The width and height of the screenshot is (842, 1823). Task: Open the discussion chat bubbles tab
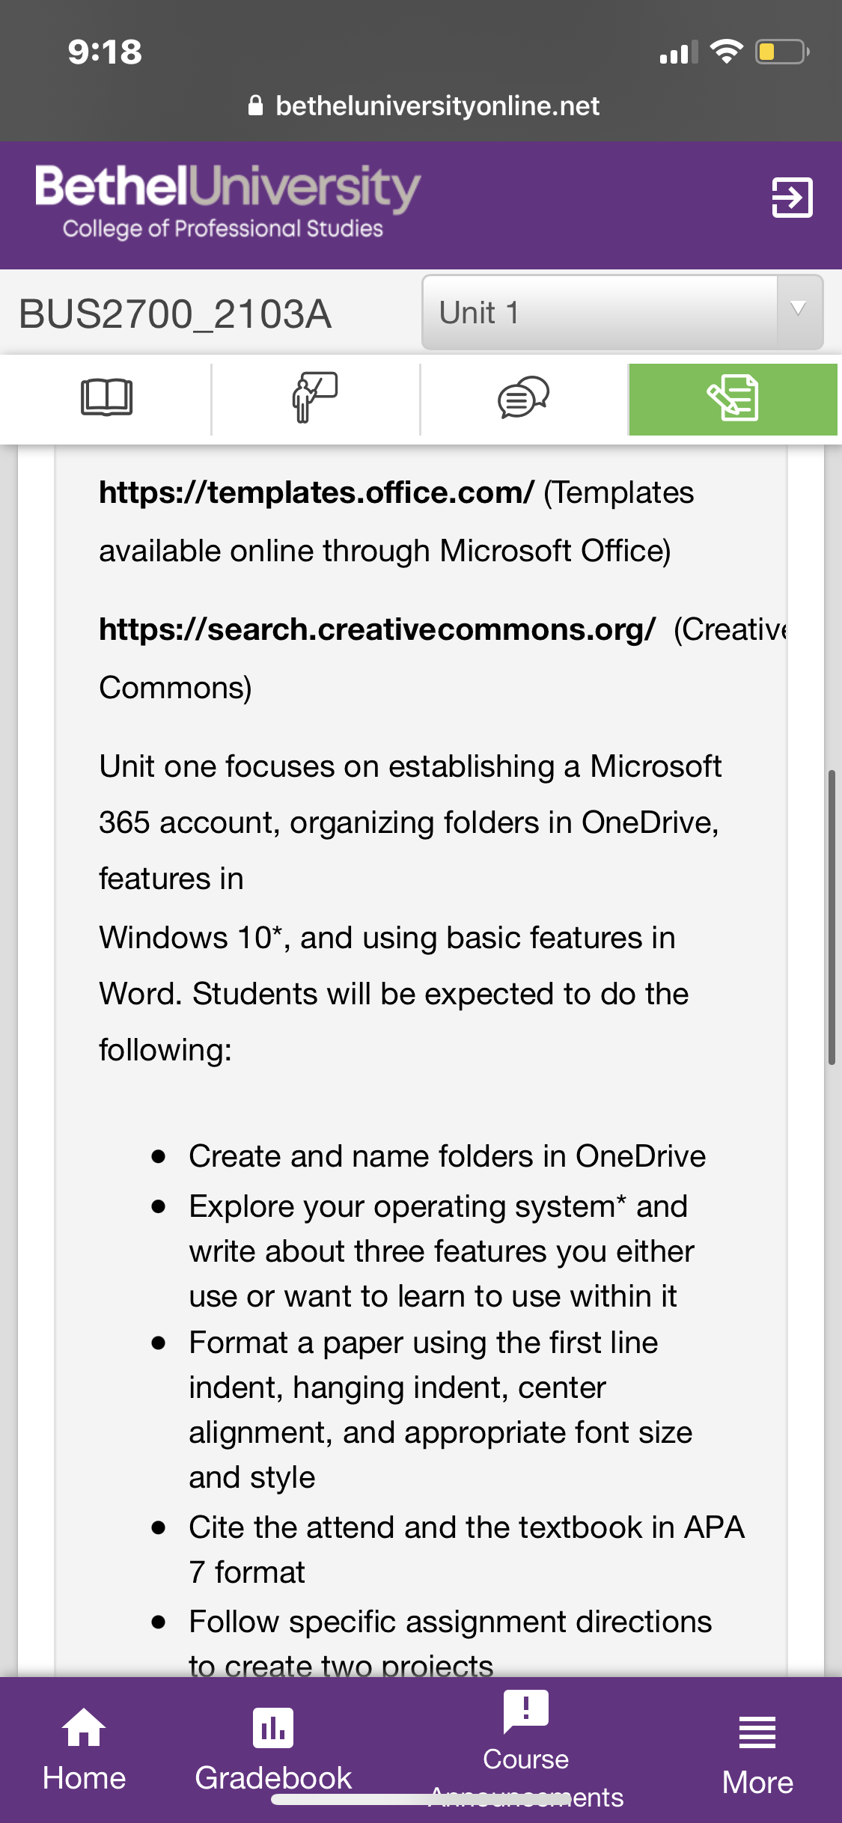tap(524, 399)
